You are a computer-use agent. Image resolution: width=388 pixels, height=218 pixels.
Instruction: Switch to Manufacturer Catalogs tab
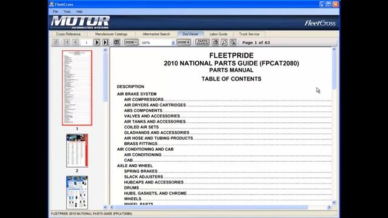pos(111,34)
